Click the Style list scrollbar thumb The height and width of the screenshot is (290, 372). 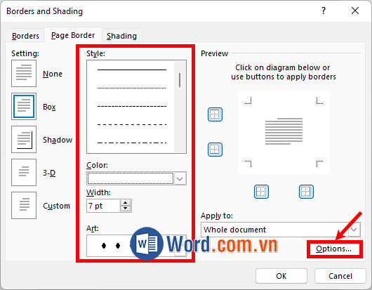click(x=180, y=80)
